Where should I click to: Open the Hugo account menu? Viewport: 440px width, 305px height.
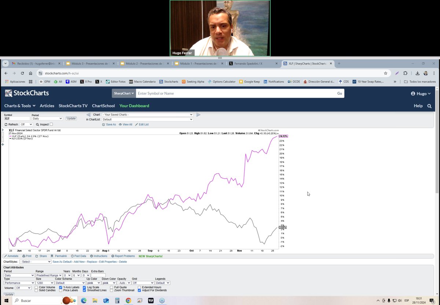point(421,93)
